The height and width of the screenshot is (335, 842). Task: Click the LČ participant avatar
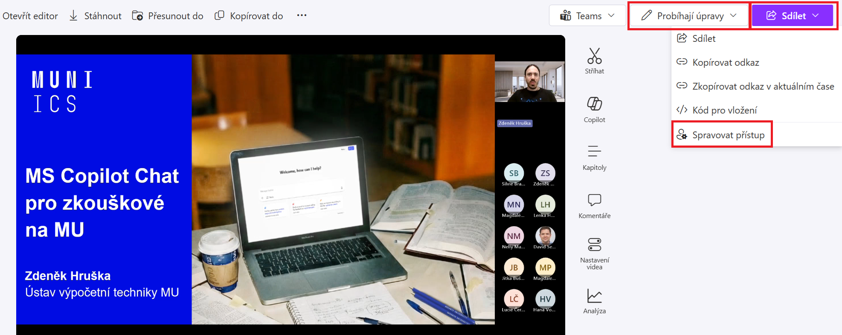coord(514,299)
